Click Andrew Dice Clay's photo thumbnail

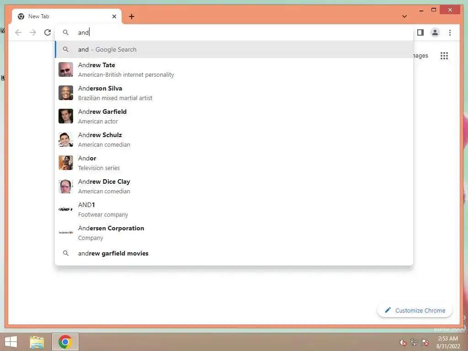point(66,186)
